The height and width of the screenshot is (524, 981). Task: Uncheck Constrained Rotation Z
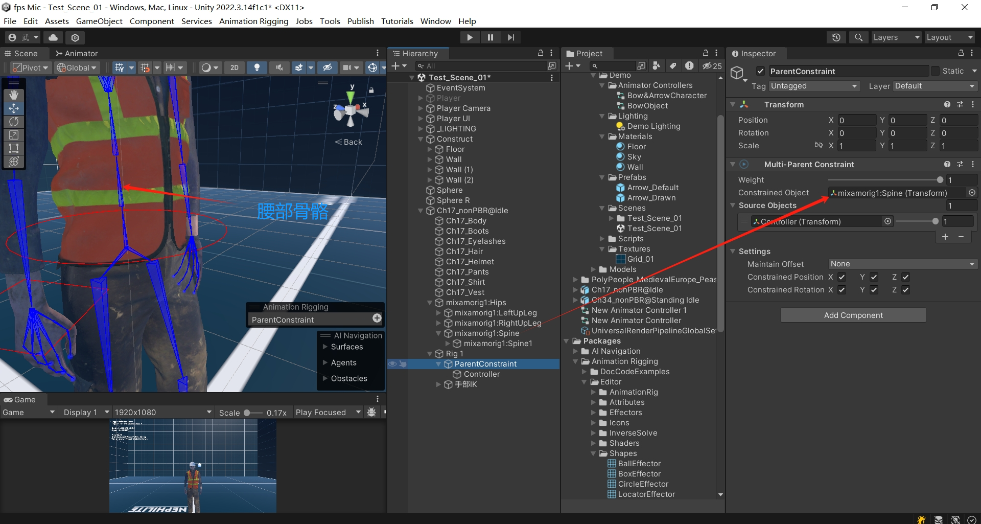point(905,290)
